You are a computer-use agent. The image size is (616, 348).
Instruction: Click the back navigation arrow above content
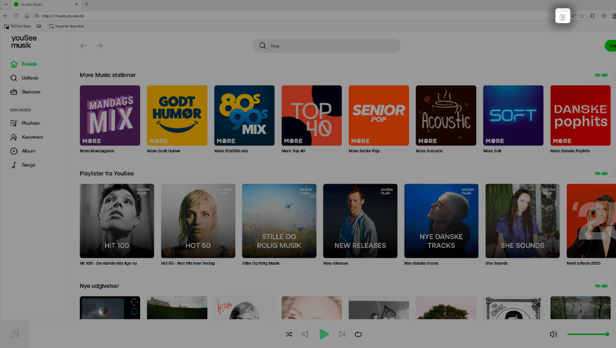83,46
